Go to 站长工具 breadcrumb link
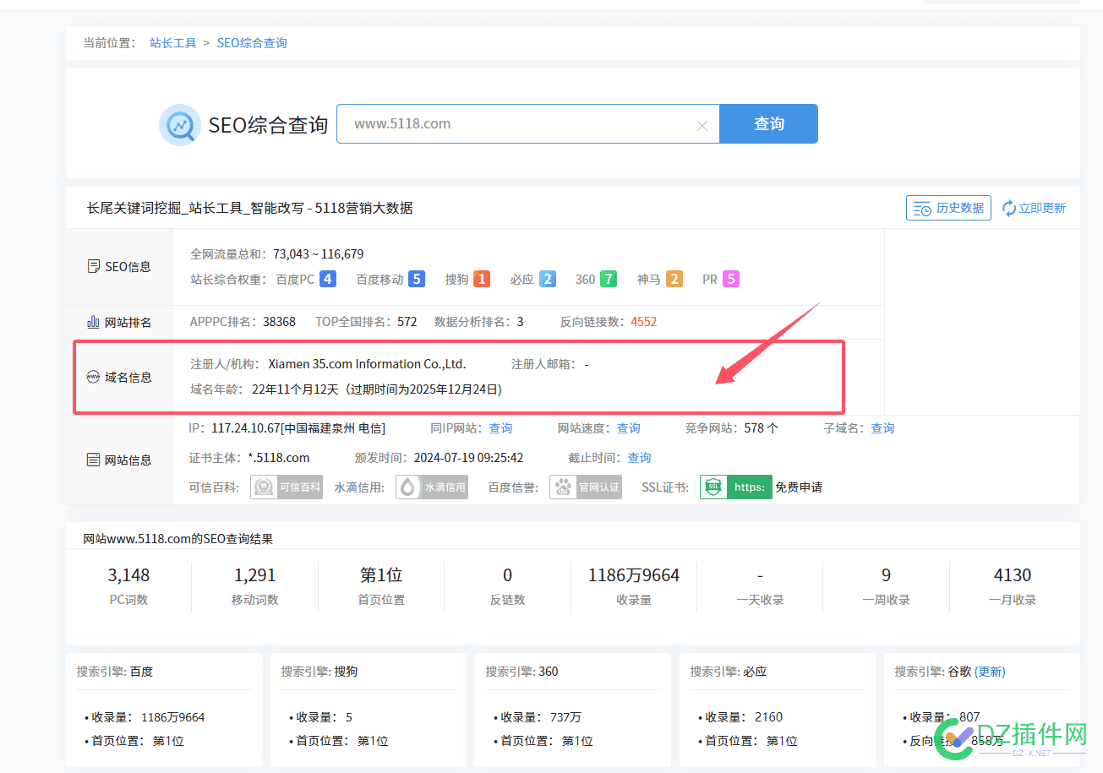 173,42
